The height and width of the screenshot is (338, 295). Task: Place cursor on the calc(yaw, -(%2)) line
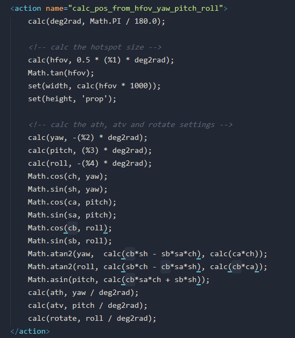[88, 138]
